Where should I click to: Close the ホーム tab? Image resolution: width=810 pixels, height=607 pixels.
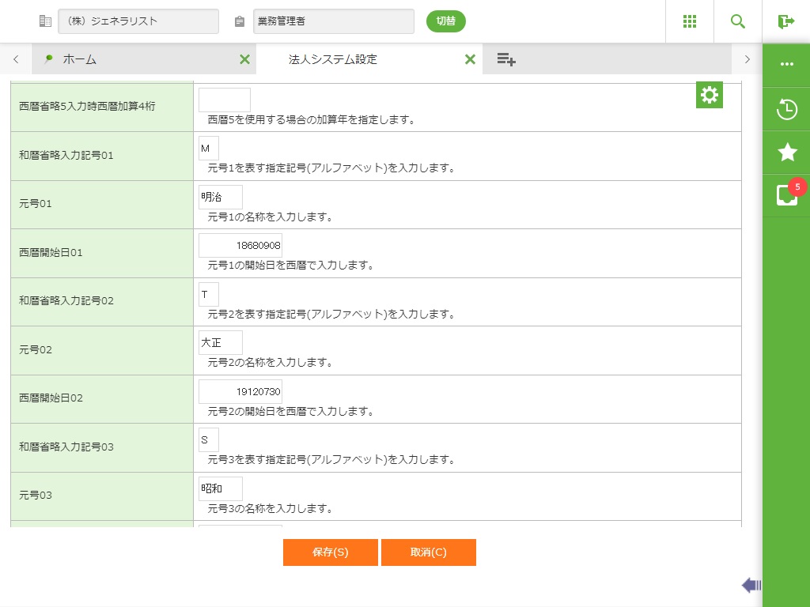point(244,59)
